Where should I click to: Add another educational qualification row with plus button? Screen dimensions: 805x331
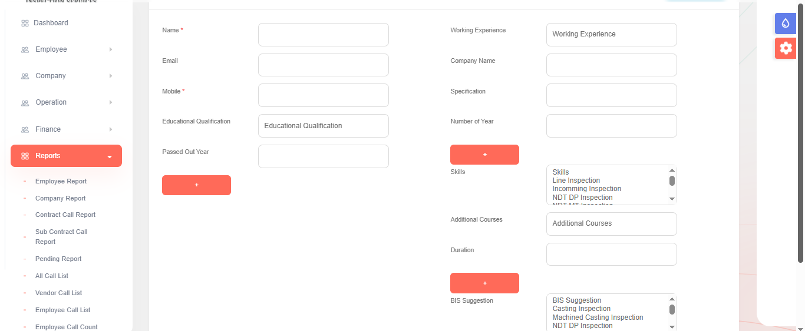tap(196, 185)
